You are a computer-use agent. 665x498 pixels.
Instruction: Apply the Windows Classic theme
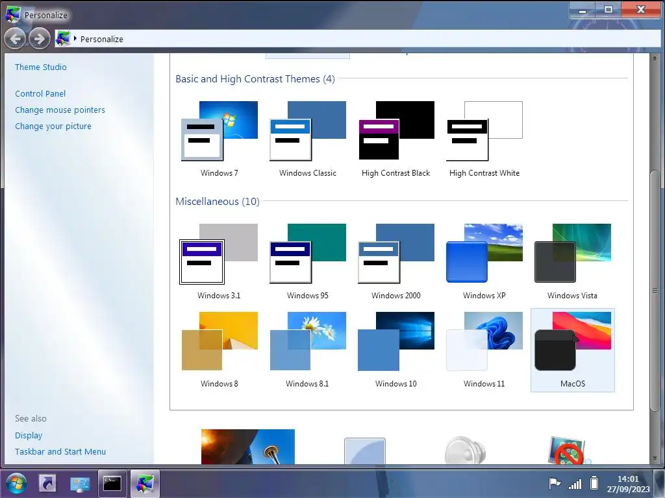click(x=307, y=139)
